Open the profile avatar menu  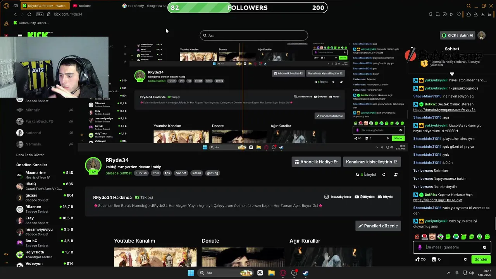coord(482,35)
